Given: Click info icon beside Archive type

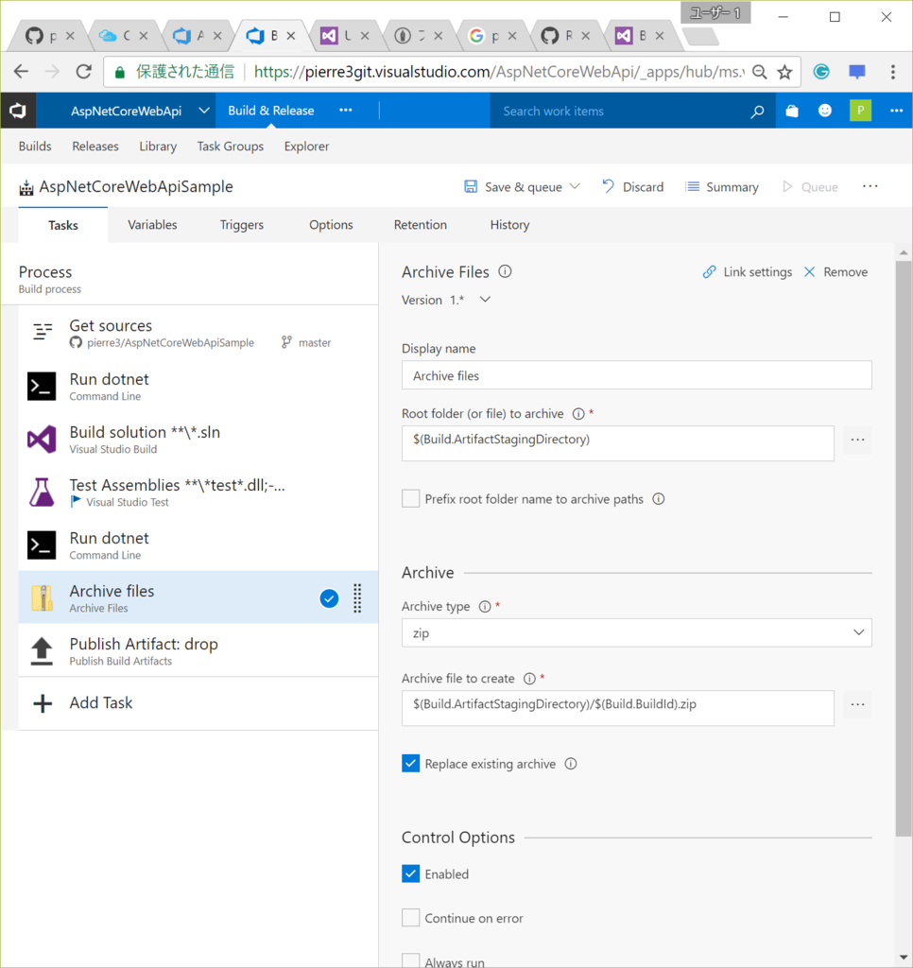Looking at the screenshot, I should point(485,606).
